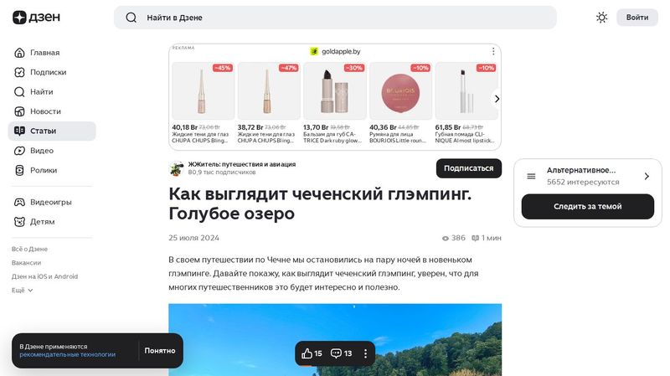Open the "Видеоигры" section
The height and width of the screenshot is (376, 670).
coord(50,202)
